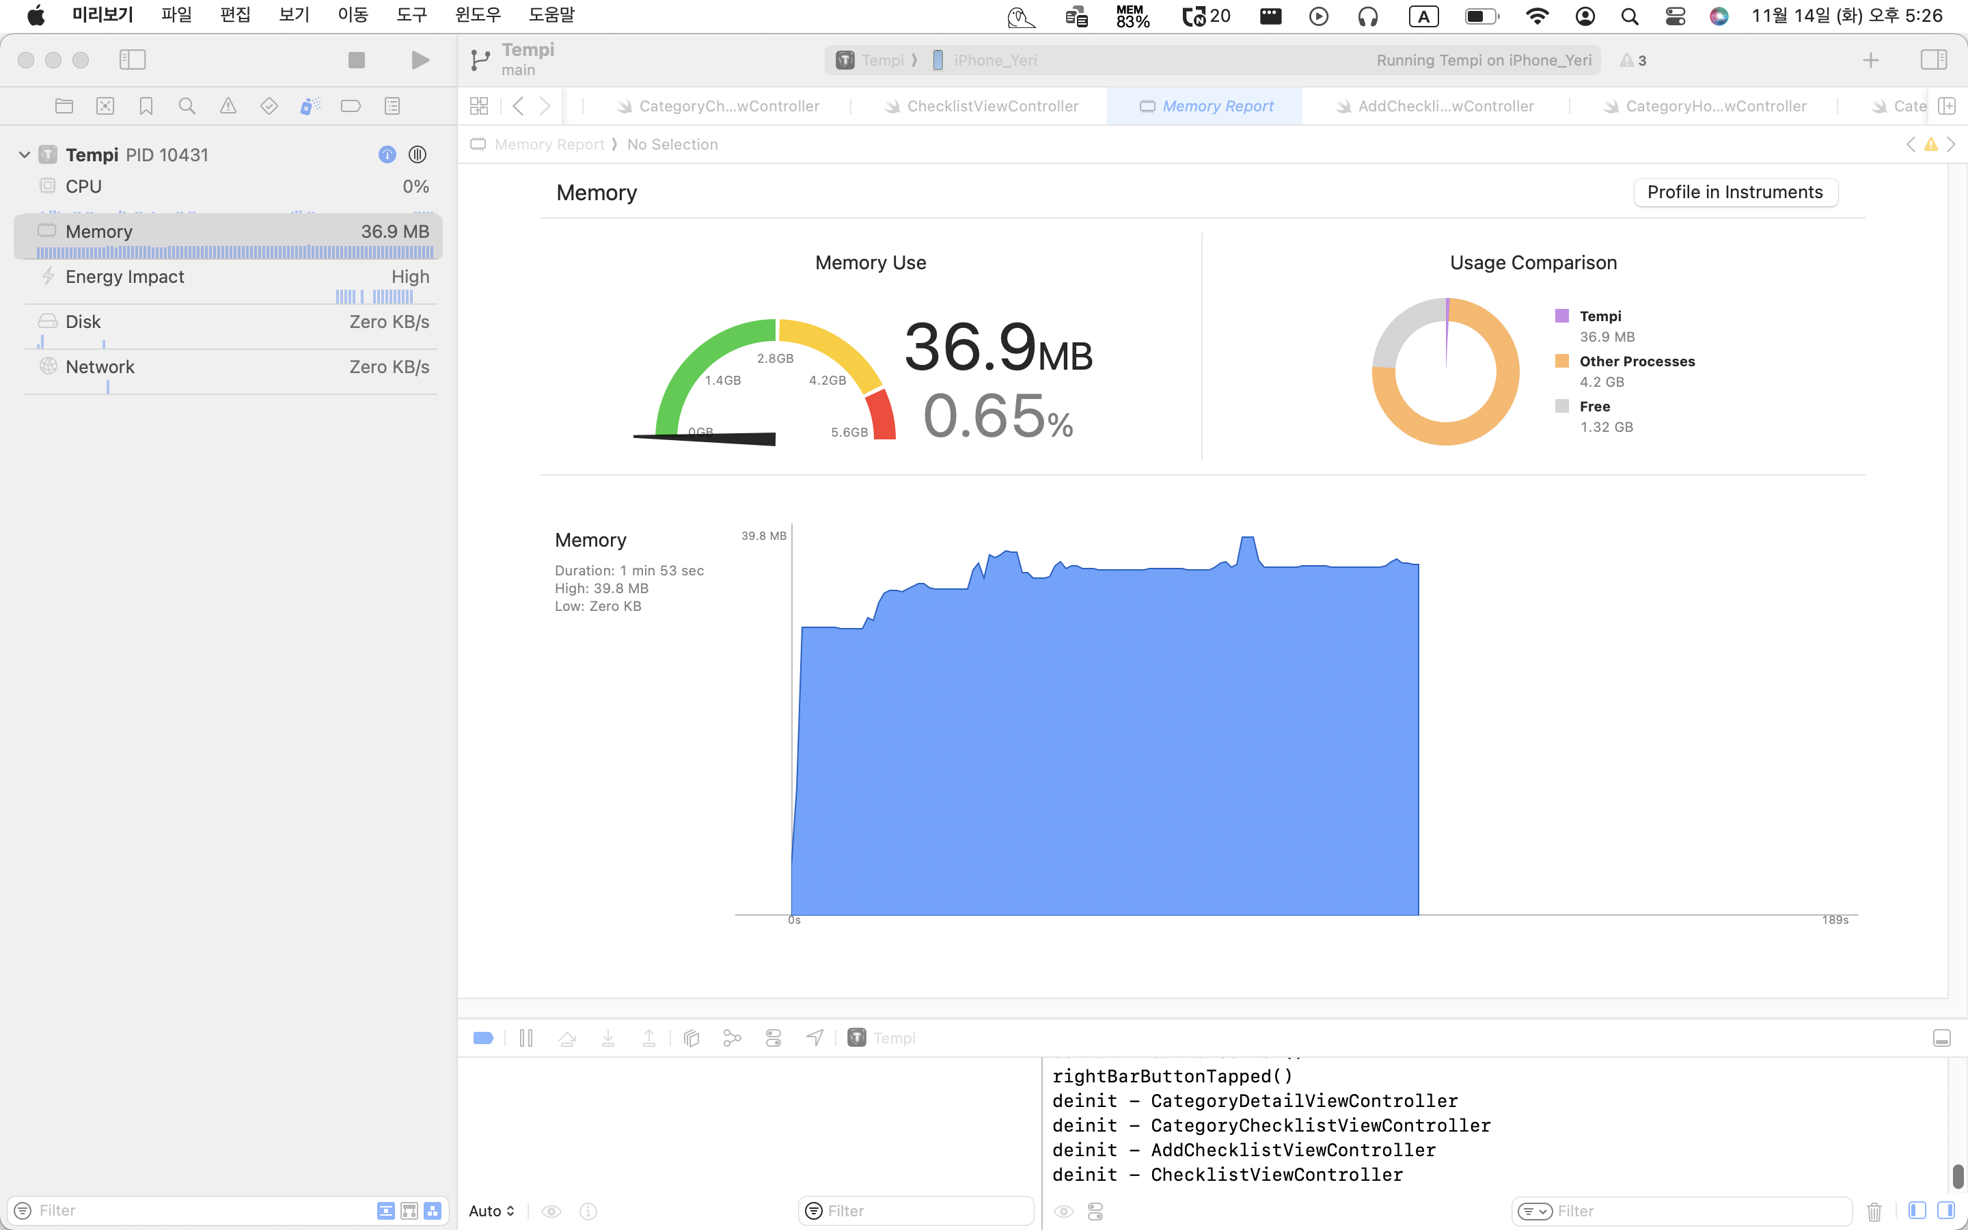This screenshot has width=1968, height=1230.
Task: Click the Stop button in the toolbar
Action: click(356, 60)
